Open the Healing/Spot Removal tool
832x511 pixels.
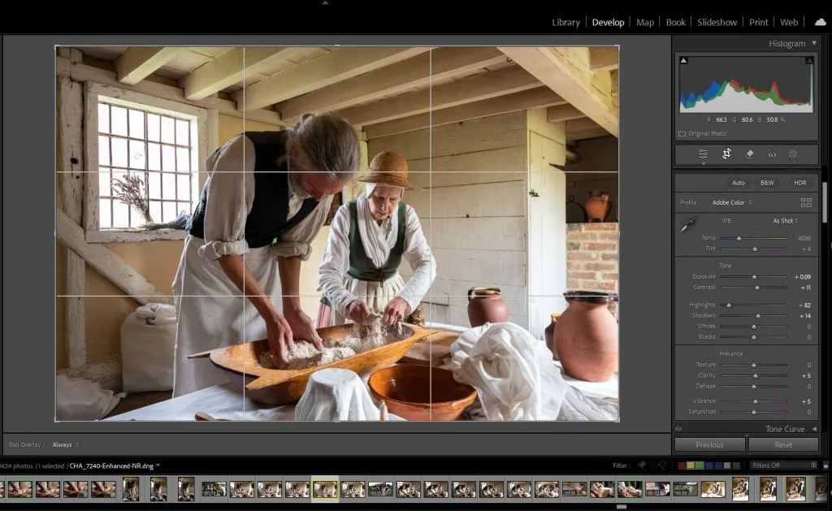tap(748, 154)
